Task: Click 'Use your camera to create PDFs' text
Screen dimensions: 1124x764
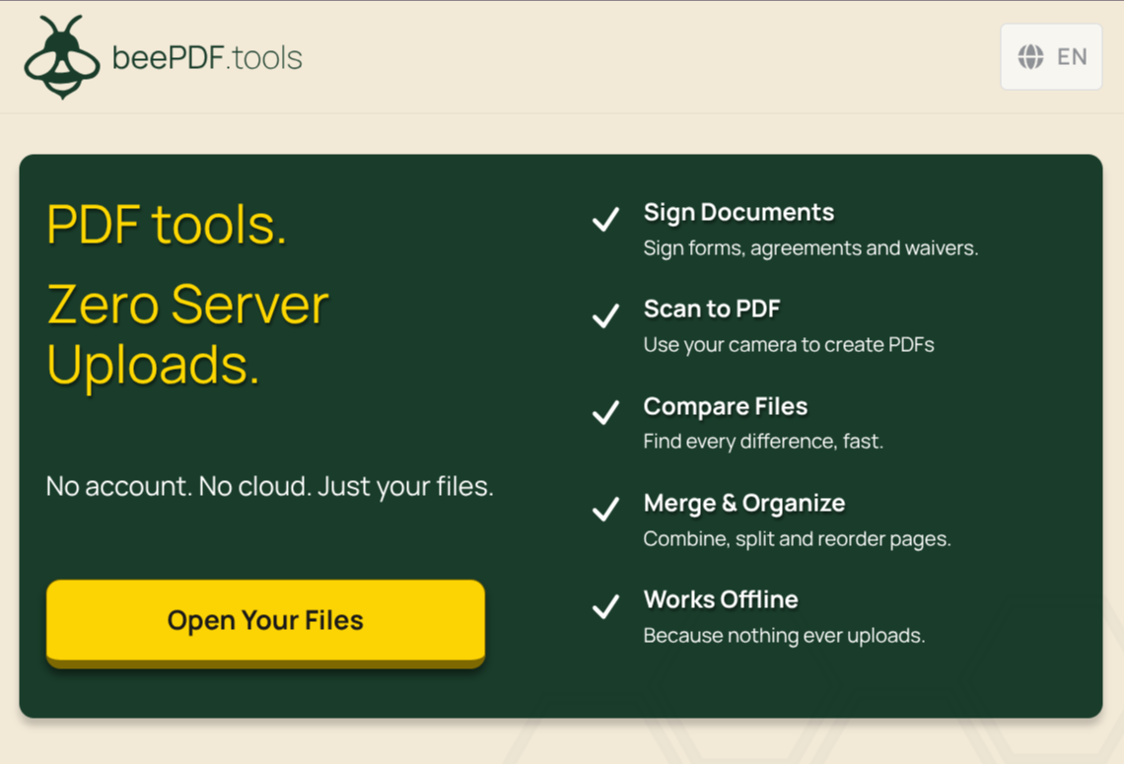Action: pos(789,345)
